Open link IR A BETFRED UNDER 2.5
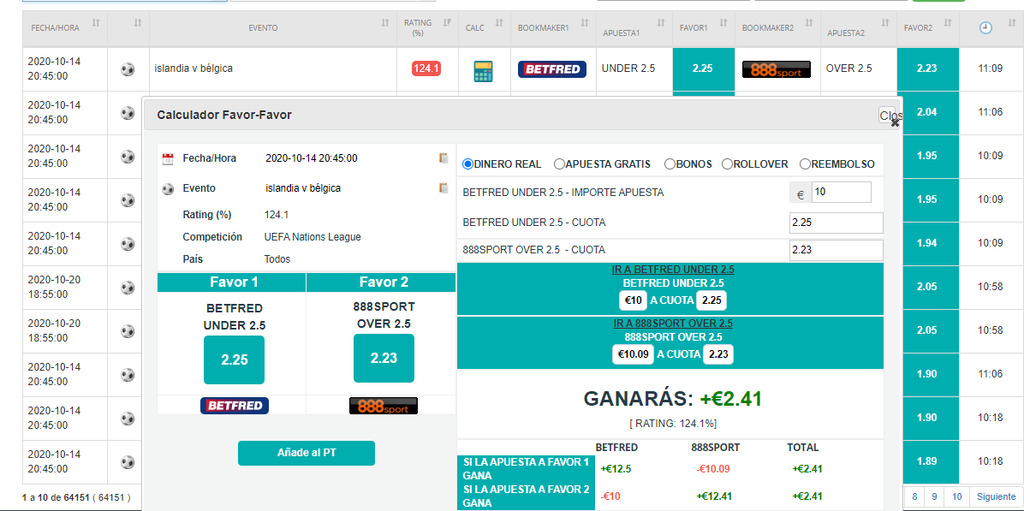 coord(673,270)
